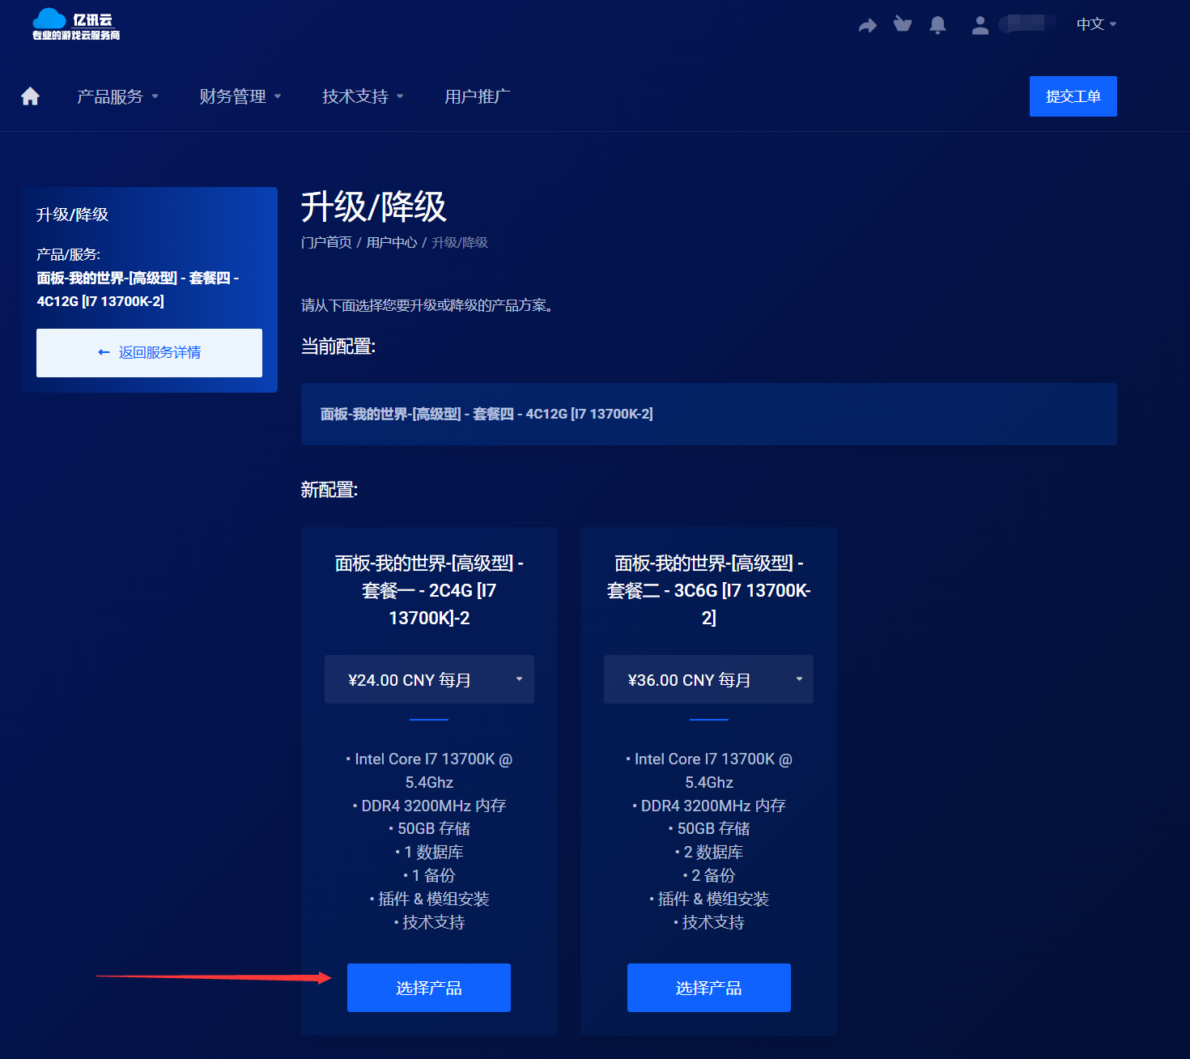Click 选择产品 for 套餐一 2C4G
Screen dimensions: 1190x1059
tap(429, 988)
